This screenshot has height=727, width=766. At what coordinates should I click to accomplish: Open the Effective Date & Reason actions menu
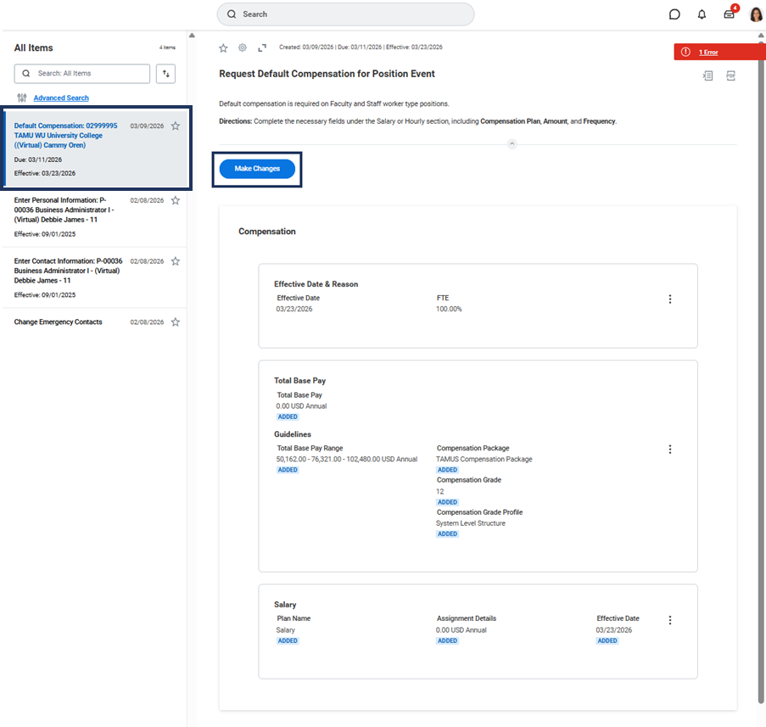(x=670, y=299)
